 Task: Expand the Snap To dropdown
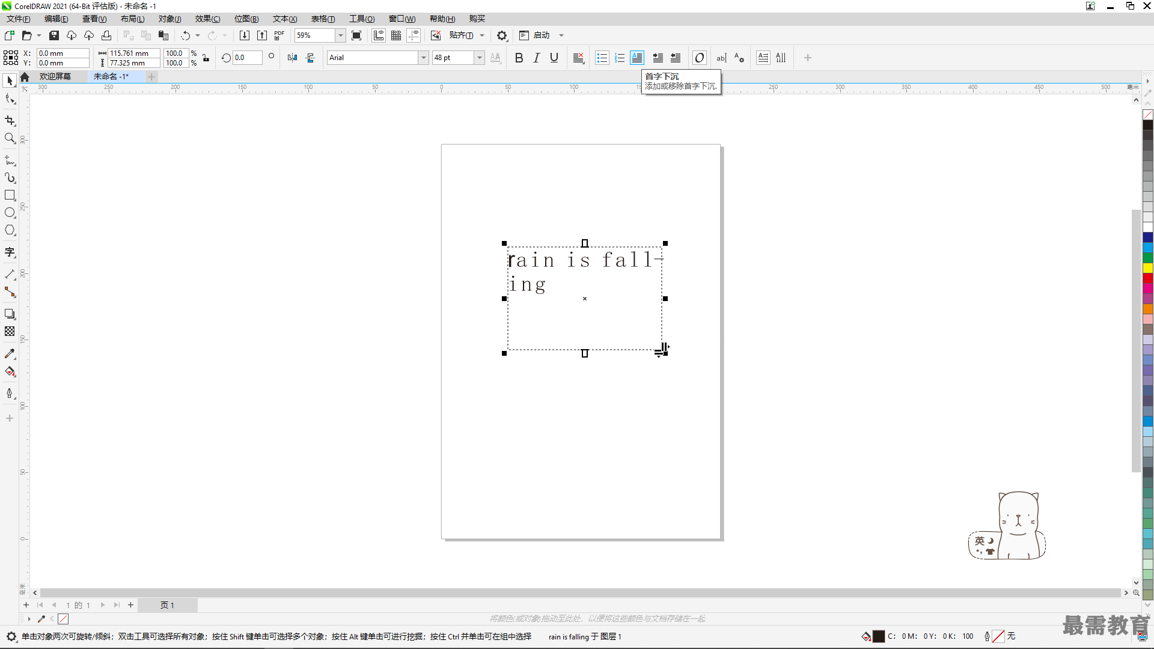(x=482, y=35)
